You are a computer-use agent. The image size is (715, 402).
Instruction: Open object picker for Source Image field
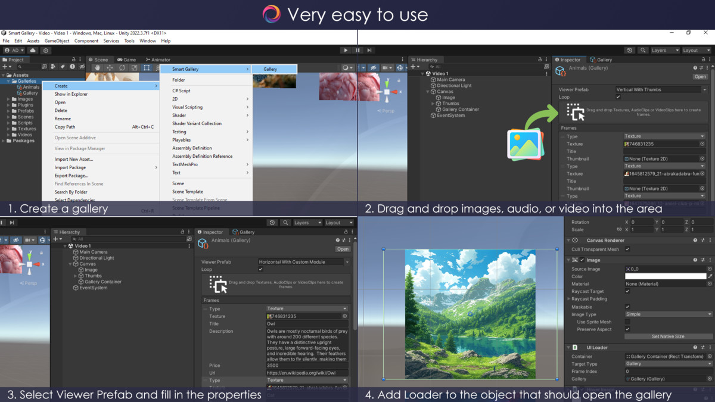point(710,269)
